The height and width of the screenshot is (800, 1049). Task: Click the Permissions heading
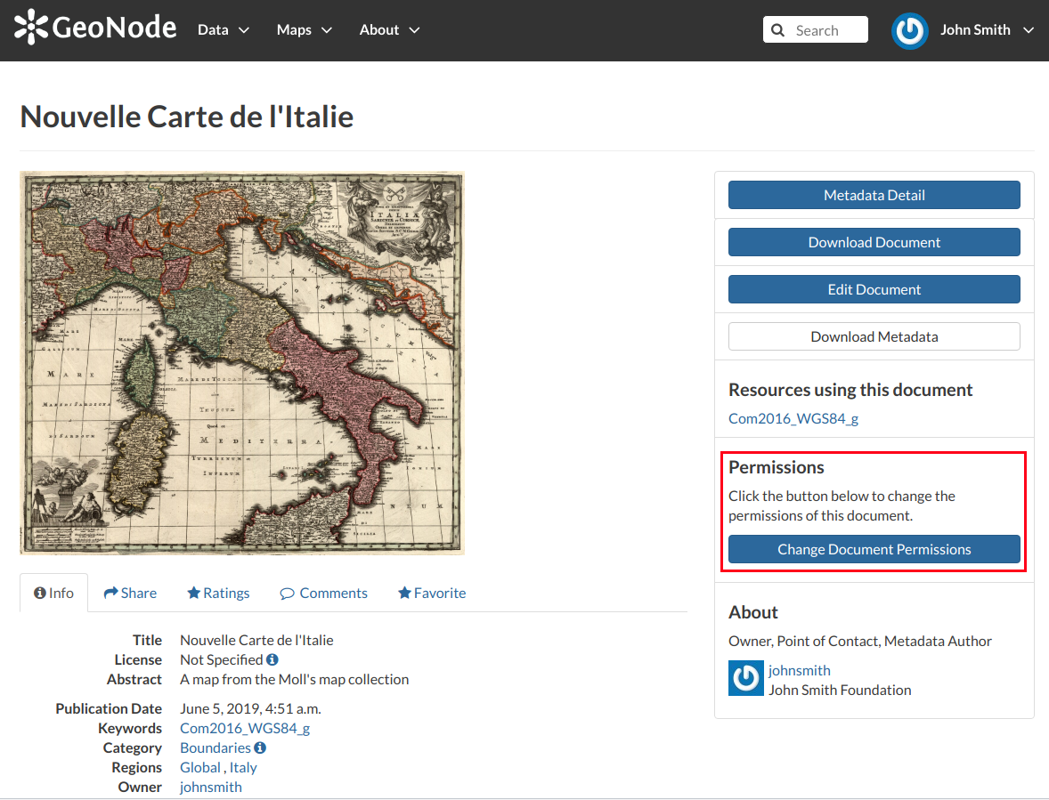click(x=776, y=467)
